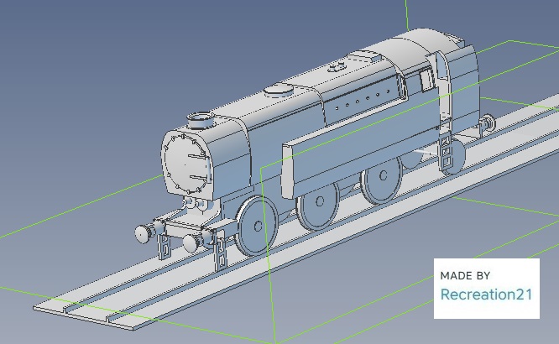This screenshot has width=559, height=344.
Task: Select the rear buffer behind the cab
Action: coord(487,124)
